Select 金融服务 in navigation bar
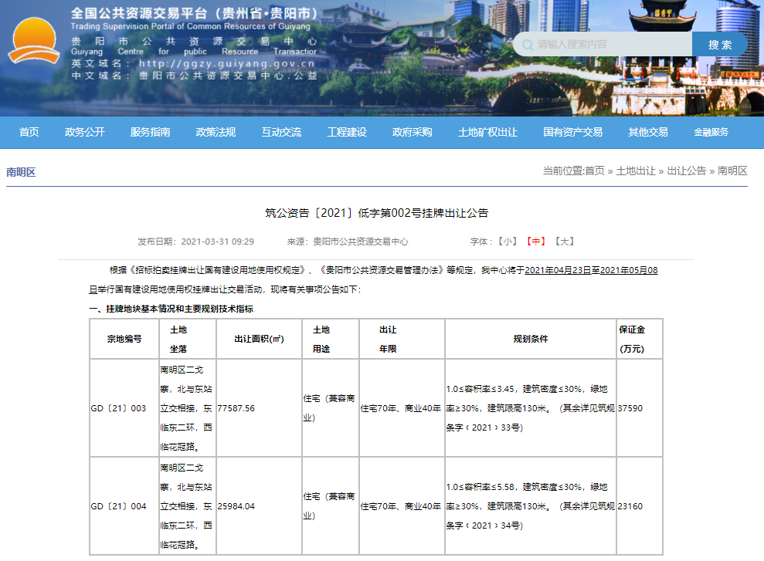 pyautogui.click(x=711, y=132)
